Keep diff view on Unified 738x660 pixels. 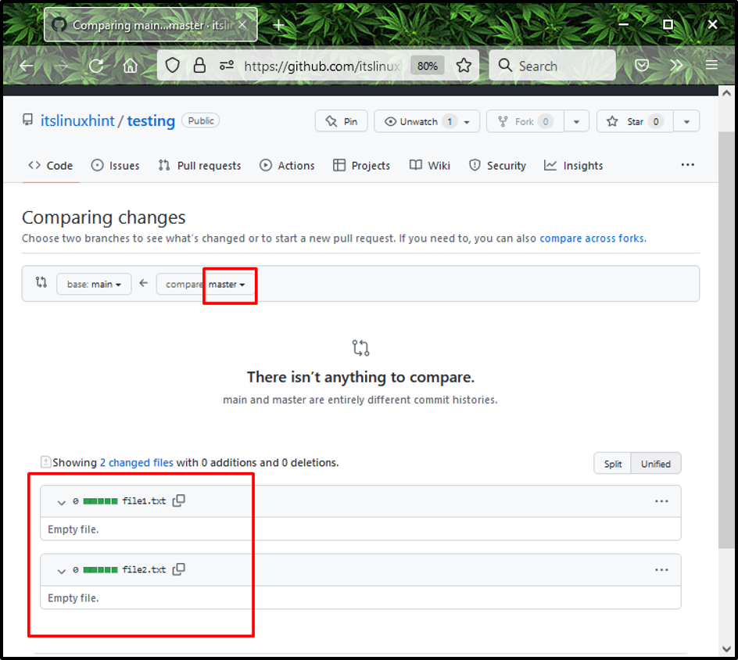click(x=655, y=463)
